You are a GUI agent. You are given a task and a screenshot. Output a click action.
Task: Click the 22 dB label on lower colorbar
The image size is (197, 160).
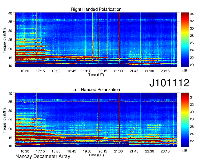tap(192, 141)
